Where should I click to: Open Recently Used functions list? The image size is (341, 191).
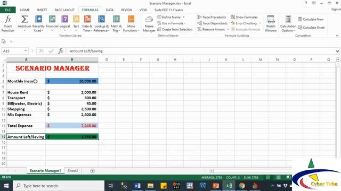pyautogui.click(x=38, y=23)
